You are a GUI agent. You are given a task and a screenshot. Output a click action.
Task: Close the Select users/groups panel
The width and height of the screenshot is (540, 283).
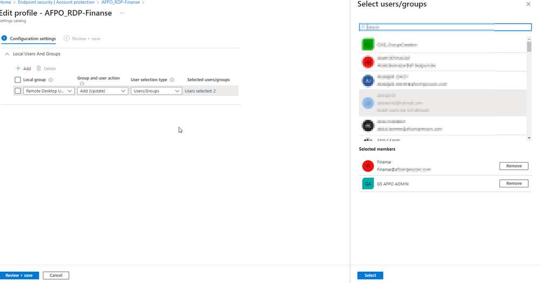pyautogui.click(x=528, y=4)
